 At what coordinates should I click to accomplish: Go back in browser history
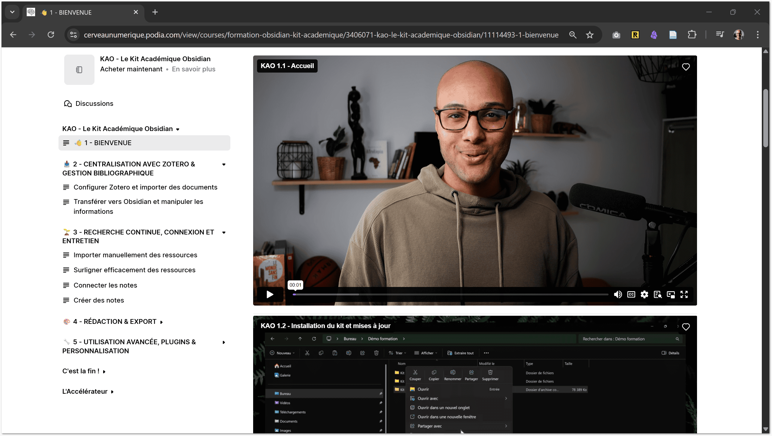pyautogui.click(x=13, y=35)
